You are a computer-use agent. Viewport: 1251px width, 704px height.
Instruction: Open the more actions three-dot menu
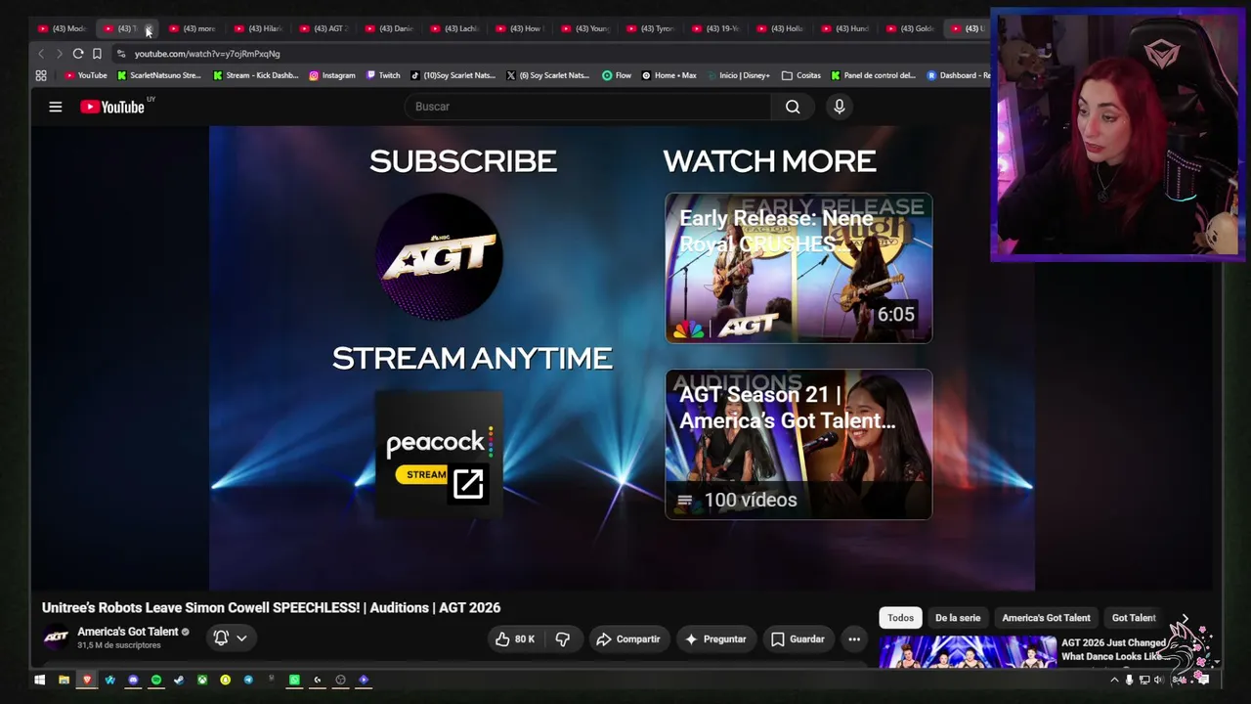click(854, 638)
